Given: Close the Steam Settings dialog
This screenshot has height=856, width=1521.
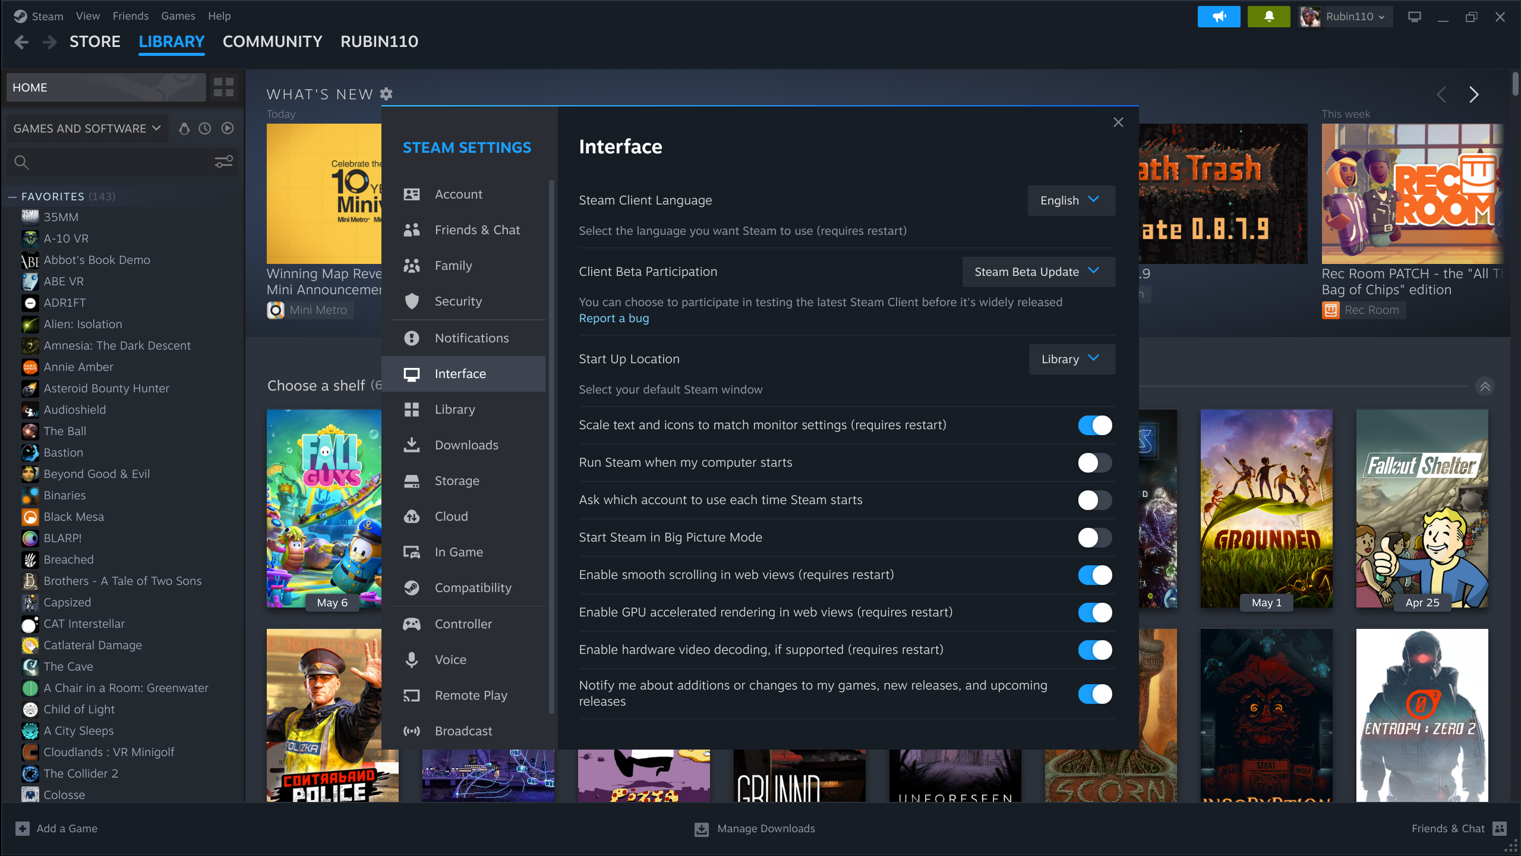Looking at the screenshot, I should (x=1118, y=122).
